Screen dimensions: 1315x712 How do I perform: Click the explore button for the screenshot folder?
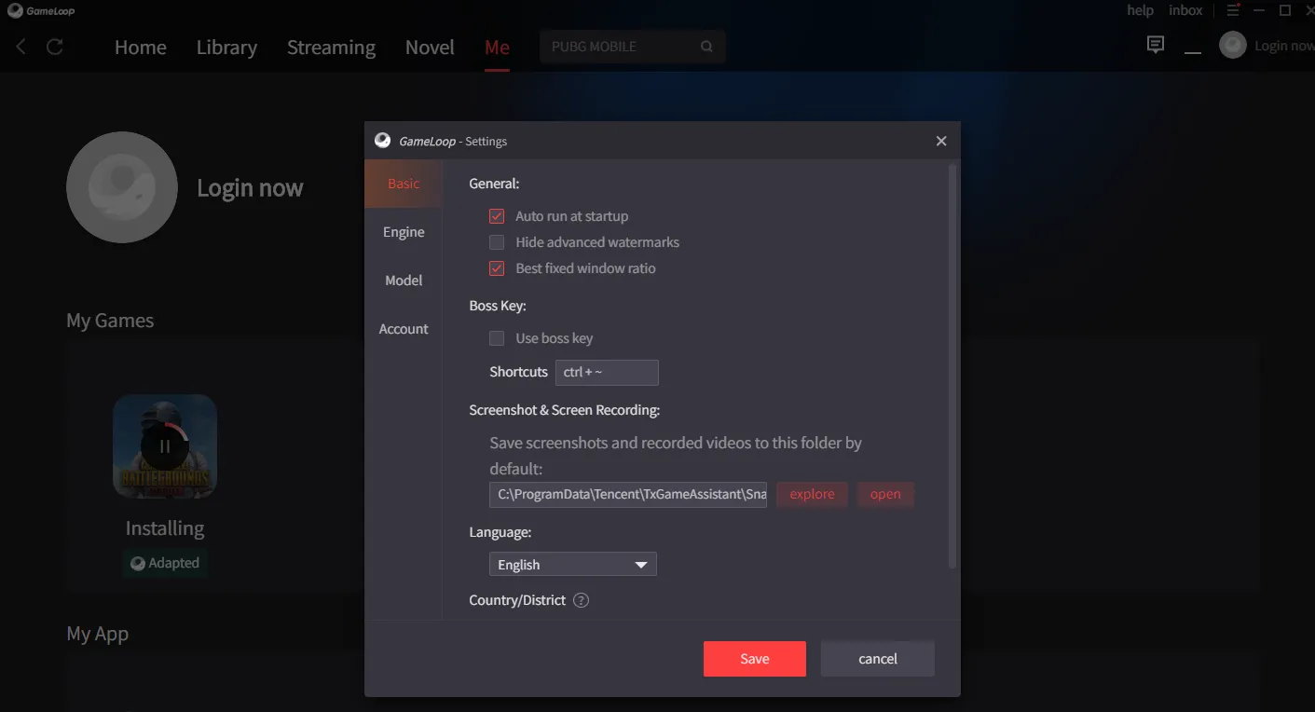pyautogui.click(x=813, y=494)
